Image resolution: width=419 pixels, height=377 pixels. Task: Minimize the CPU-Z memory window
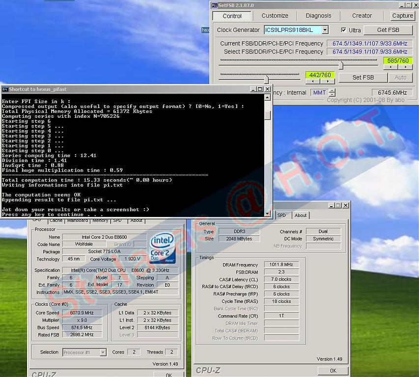tap(332, 205)
